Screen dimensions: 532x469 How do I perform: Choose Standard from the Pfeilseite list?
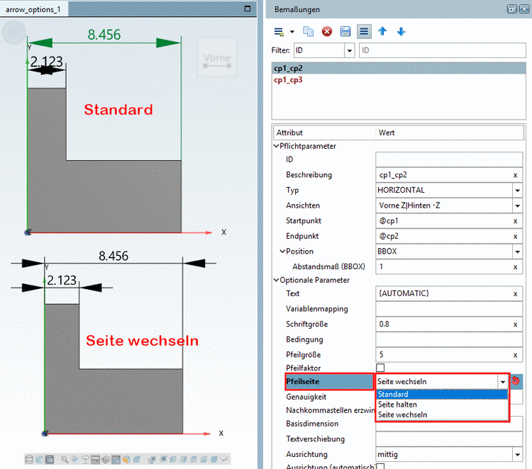(442, 395)
